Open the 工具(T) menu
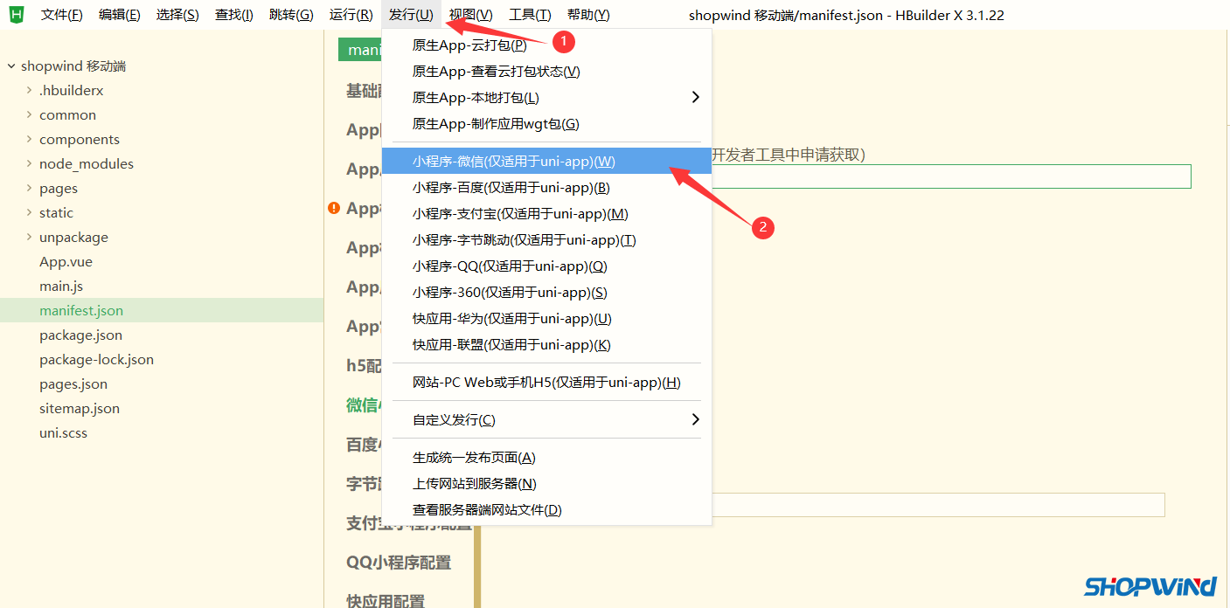The width and height of the screenshot is (1230, 608). [x=530, y=15]
